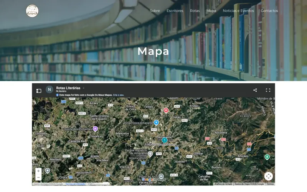Open the Rotas nav item

(195, 11)
